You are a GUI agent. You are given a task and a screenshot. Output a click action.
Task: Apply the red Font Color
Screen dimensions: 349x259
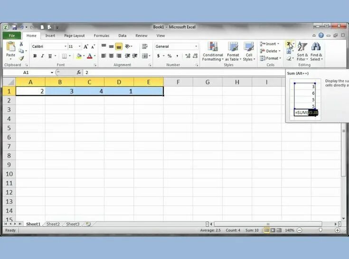(x=89, y=56)
